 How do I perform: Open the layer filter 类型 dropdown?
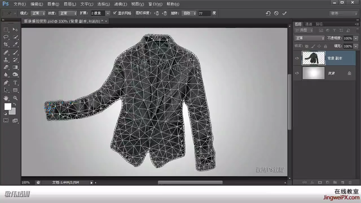(304, 30)
